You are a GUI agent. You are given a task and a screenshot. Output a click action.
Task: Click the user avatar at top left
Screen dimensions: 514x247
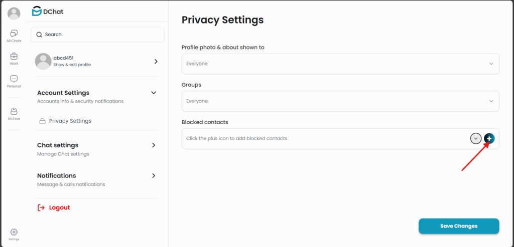14,14
